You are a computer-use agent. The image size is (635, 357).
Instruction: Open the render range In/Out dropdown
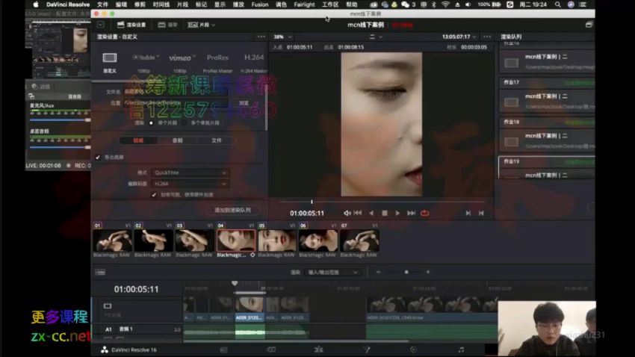coord(332,273)
